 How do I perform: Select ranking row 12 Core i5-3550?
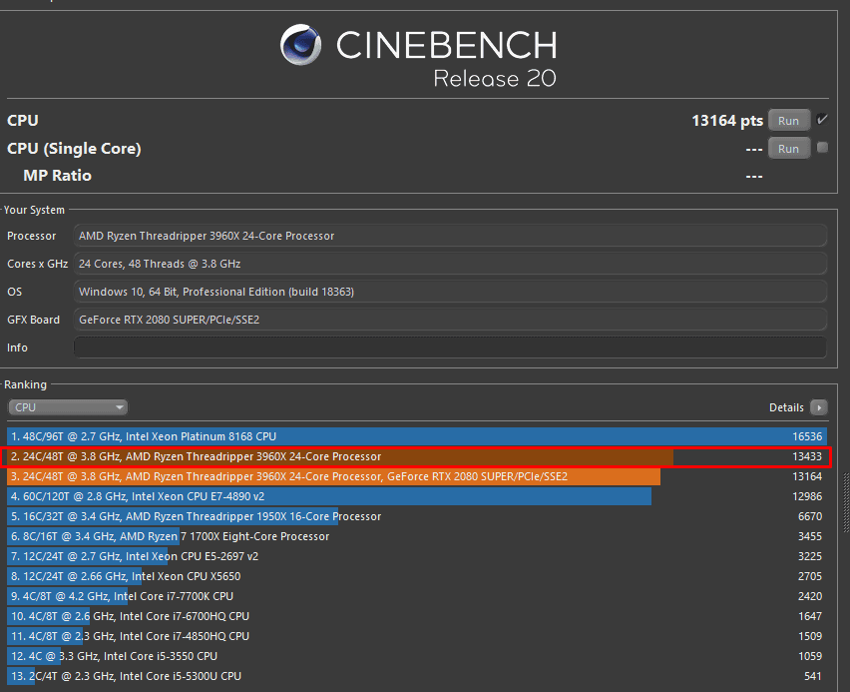417,656
